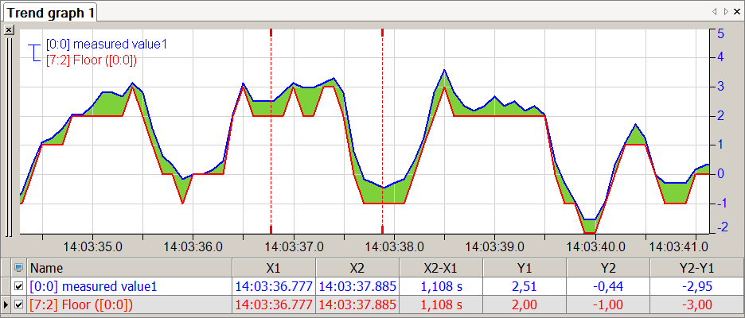Click Y axis label '4'
The image size is (745, 318).
pyautogui.click(x=721, y=57)
